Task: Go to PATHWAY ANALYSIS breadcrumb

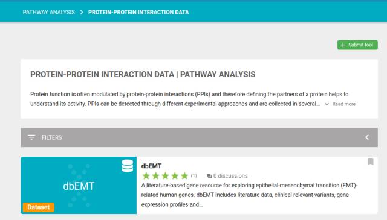Action: tap(48, 12)
